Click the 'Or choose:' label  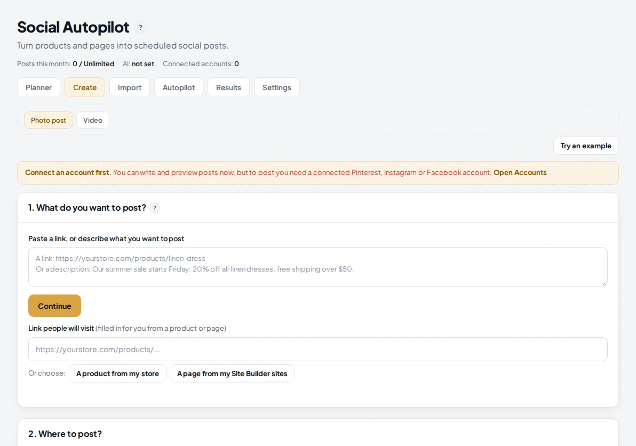click(x=46, y=373)
